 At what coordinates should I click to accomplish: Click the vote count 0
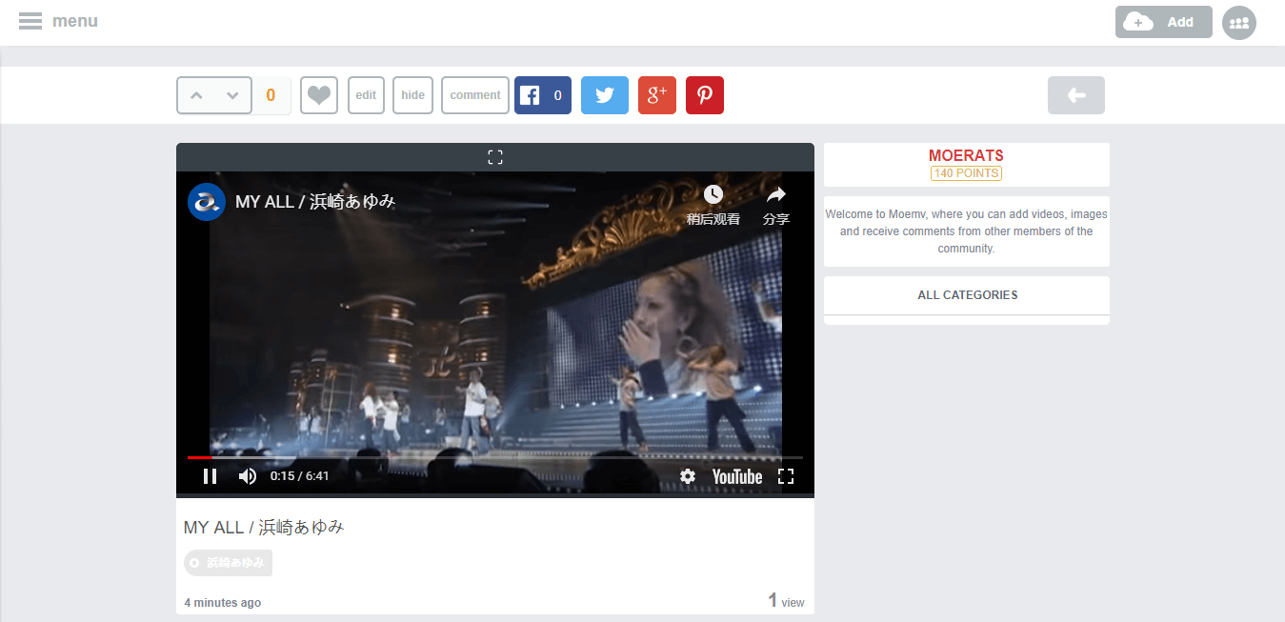coord(271,95)
